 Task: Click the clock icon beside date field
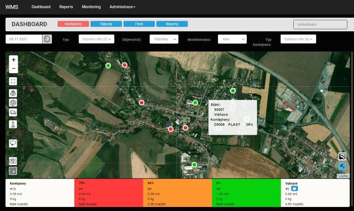[47, 39]
